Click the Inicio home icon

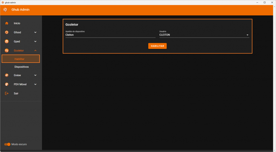click(x=7, y=23)
